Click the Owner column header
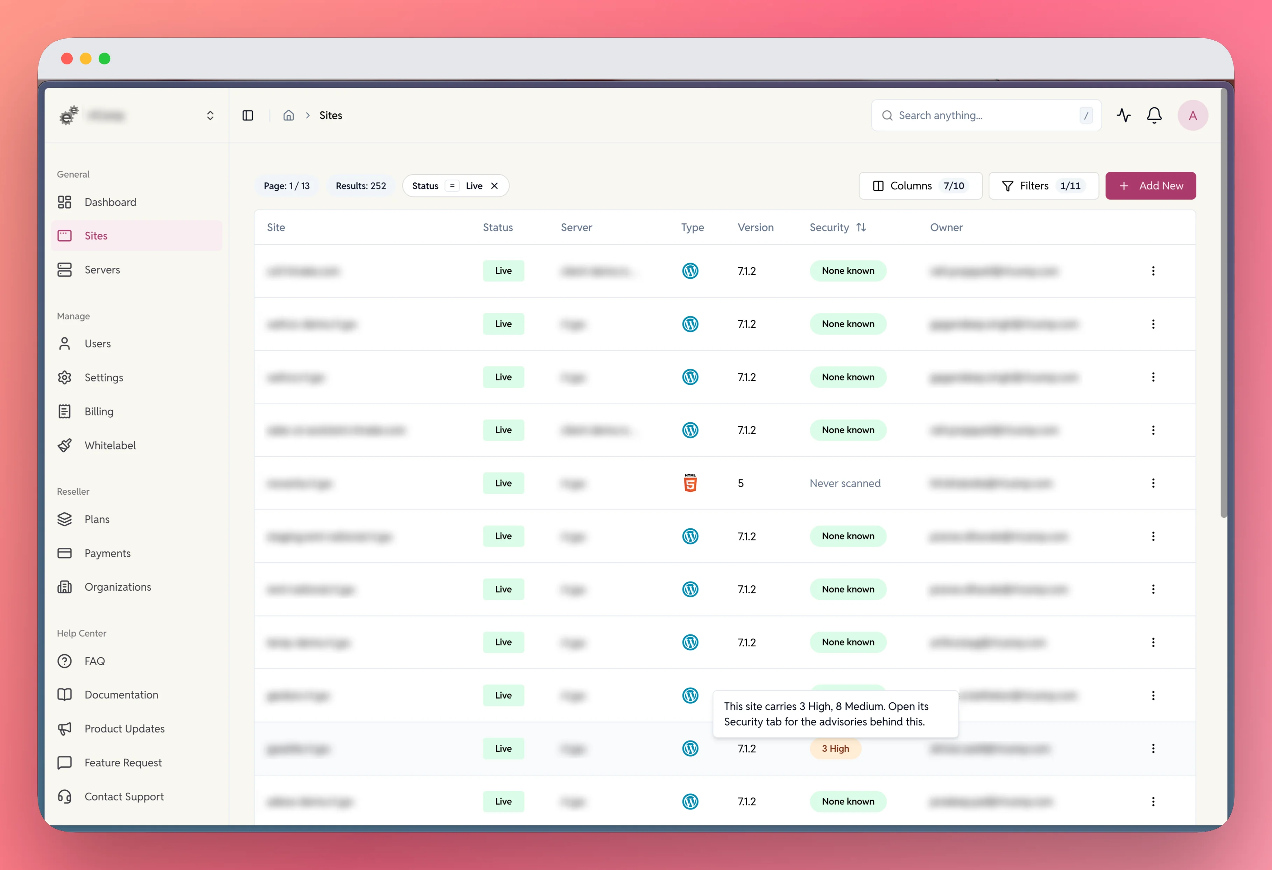 946,227
